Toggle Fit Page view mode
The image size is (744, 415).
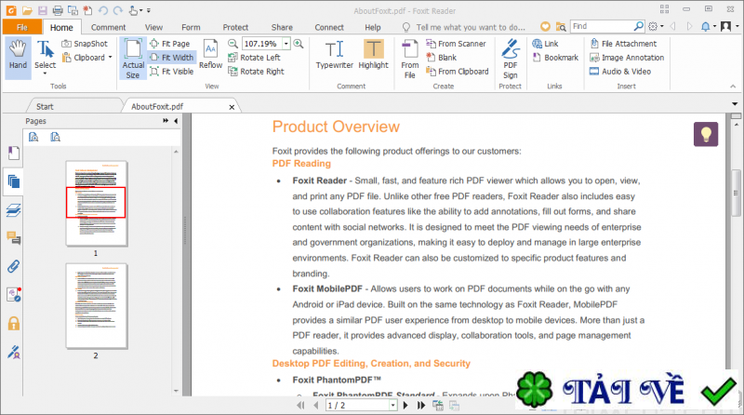click(x=169, y=44)
